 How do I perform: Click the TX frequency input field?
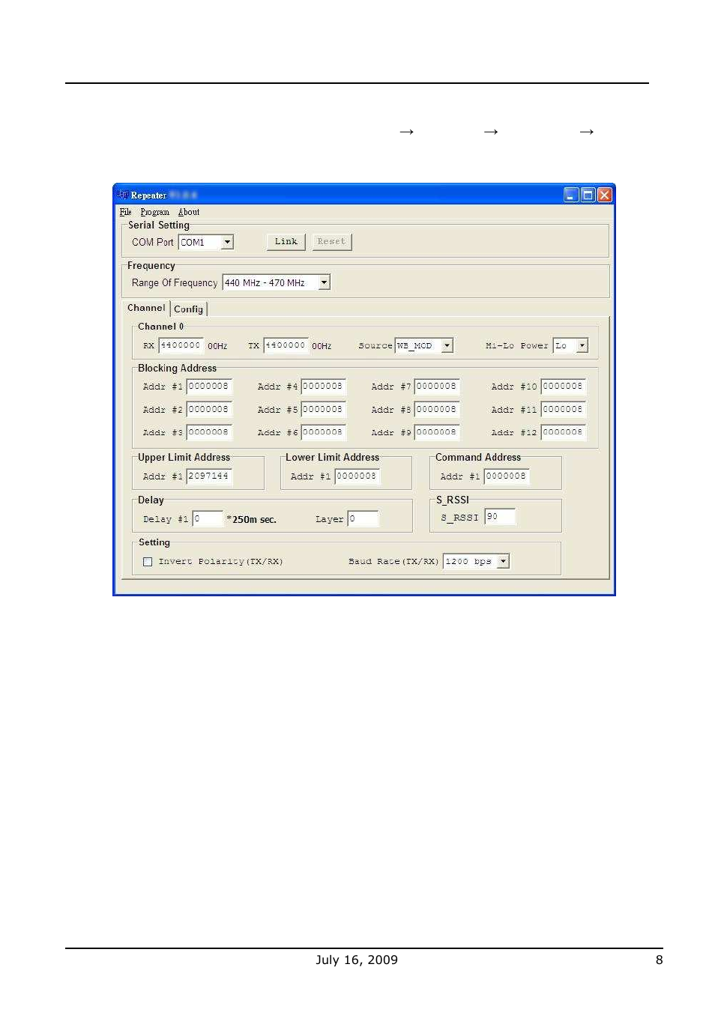click(x=286, y=345)
